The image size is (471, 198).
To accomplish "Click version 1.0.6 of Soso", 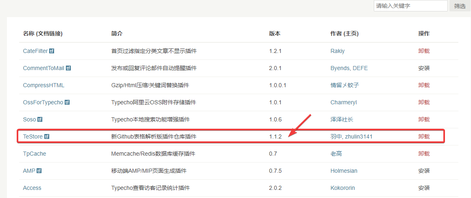I will [x=275, y=119].
